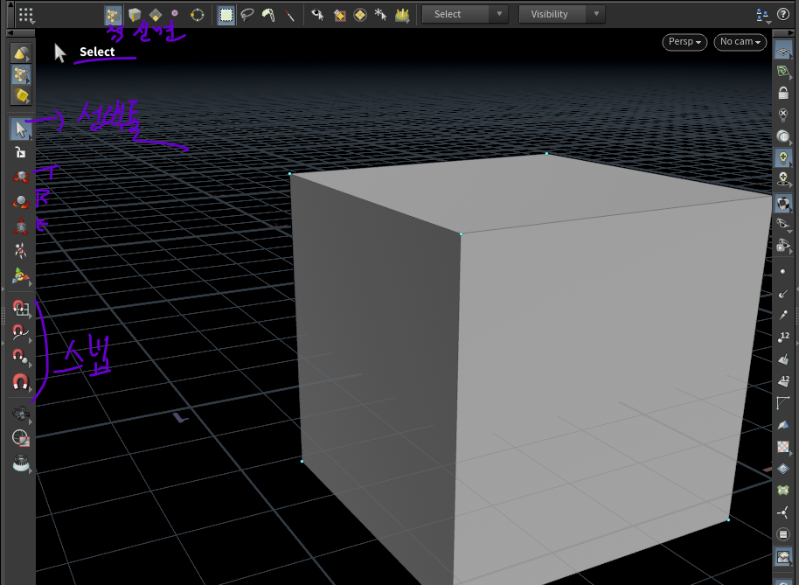
Task: Choose the Scale tool
Action: point(20,226)
